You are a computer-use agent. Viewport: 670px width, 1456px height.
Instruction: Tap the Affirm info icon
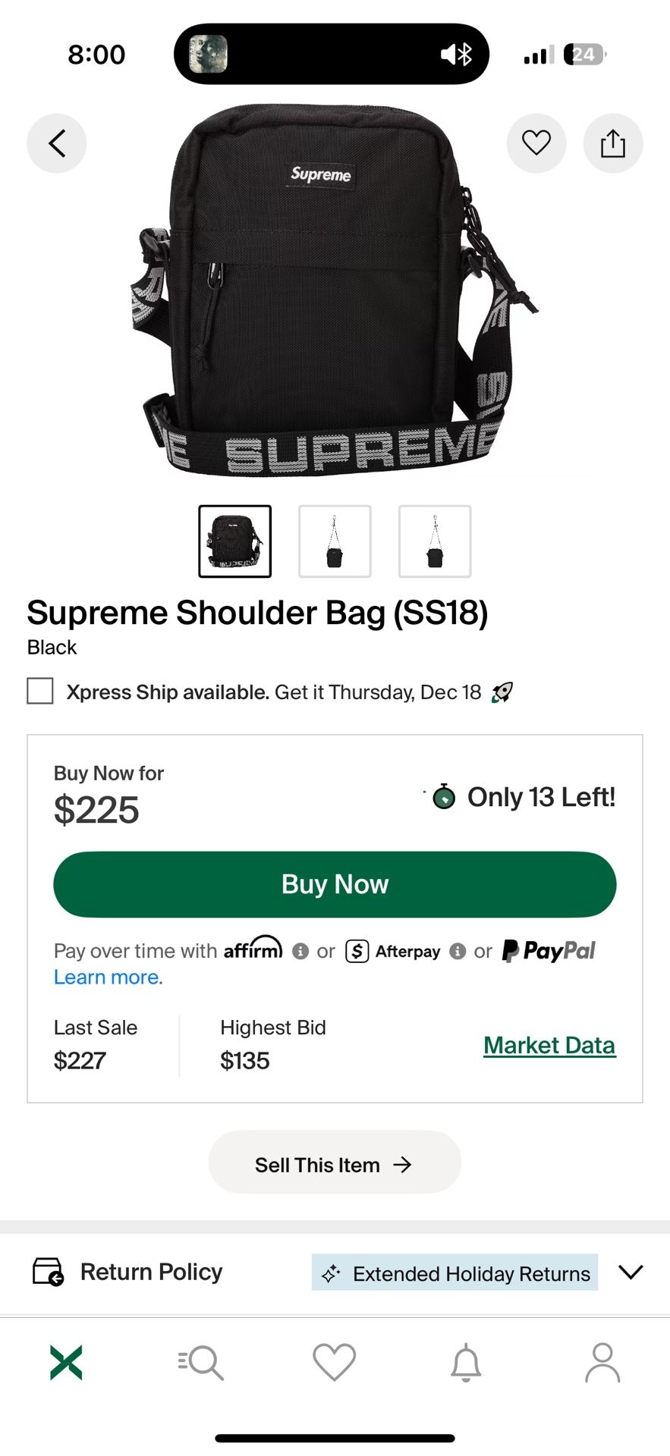click(x=300, y=951)
